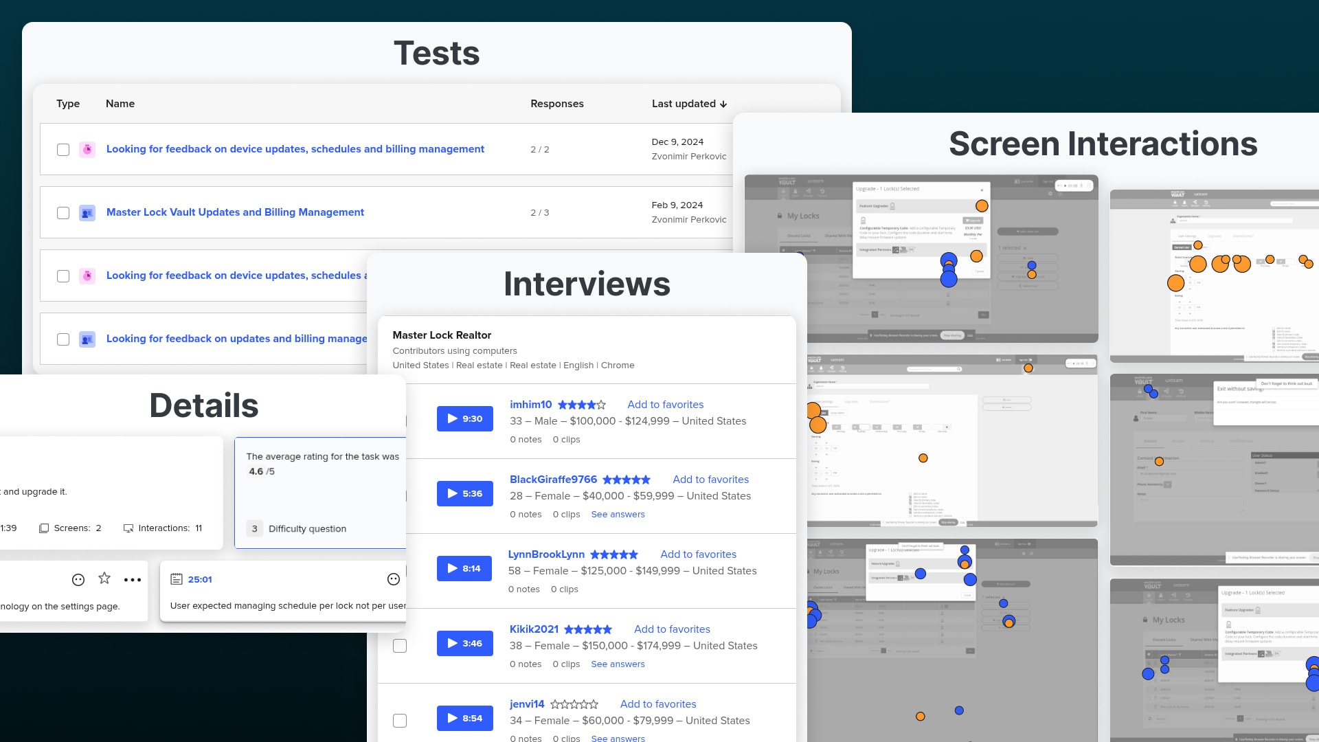Open the 'Looking for feedback on updates and billing' test
1319x742 pixels.
(x=237, y=339)
